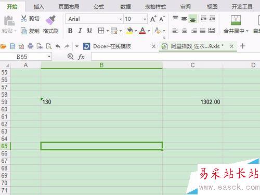
Task: Open the 开始 ribbon tab
Action: (12, 7)
